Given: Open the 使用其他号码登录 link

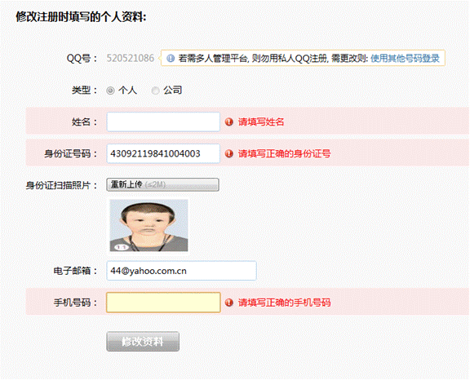Looking at the screenshot, I should [x=405, y=58].
